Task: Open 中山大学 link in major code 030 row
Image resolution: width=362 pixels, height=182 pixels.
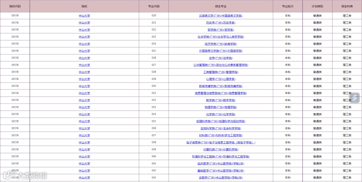Action: [x=84, y=86]
